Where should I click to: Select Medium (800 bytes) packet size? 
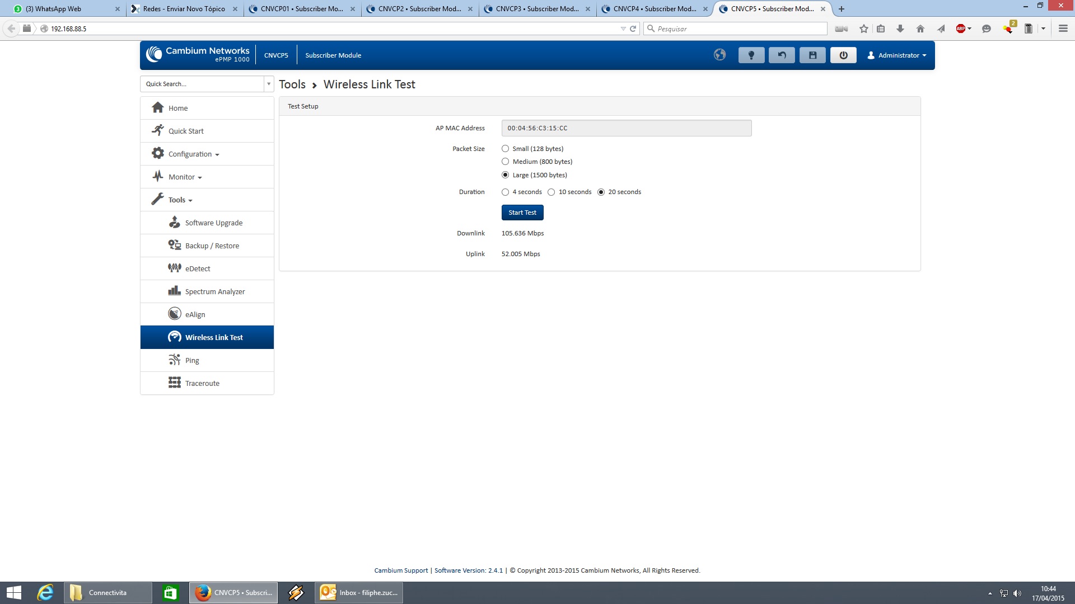pos(506,162)
